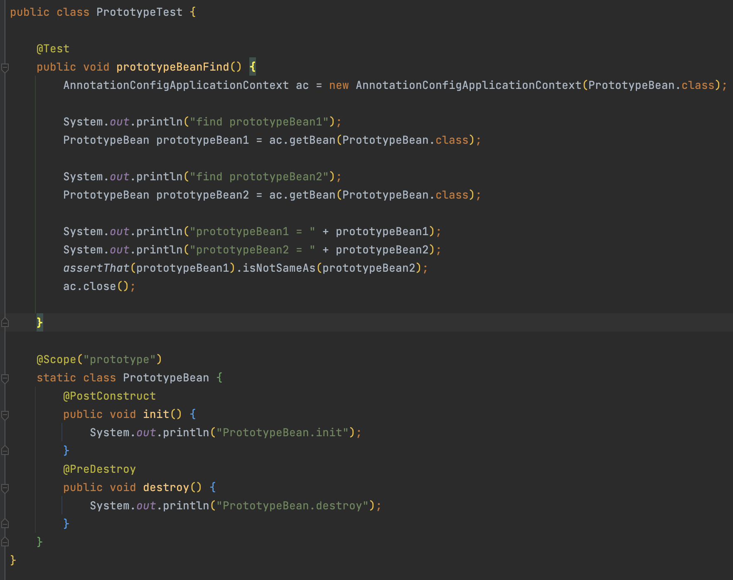733x580 pixels.
Task: Click the 'ac' variable in its declaration
Action: pyautogui.click(x=302, y=86)
